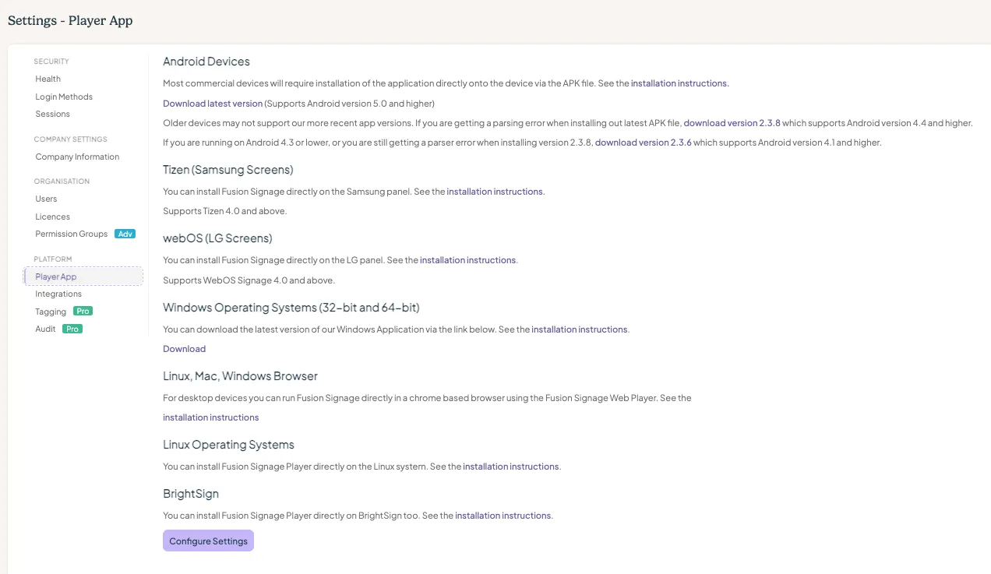
Task: Click the Pro badge next to Audit
Action: [x=72, y=329]
